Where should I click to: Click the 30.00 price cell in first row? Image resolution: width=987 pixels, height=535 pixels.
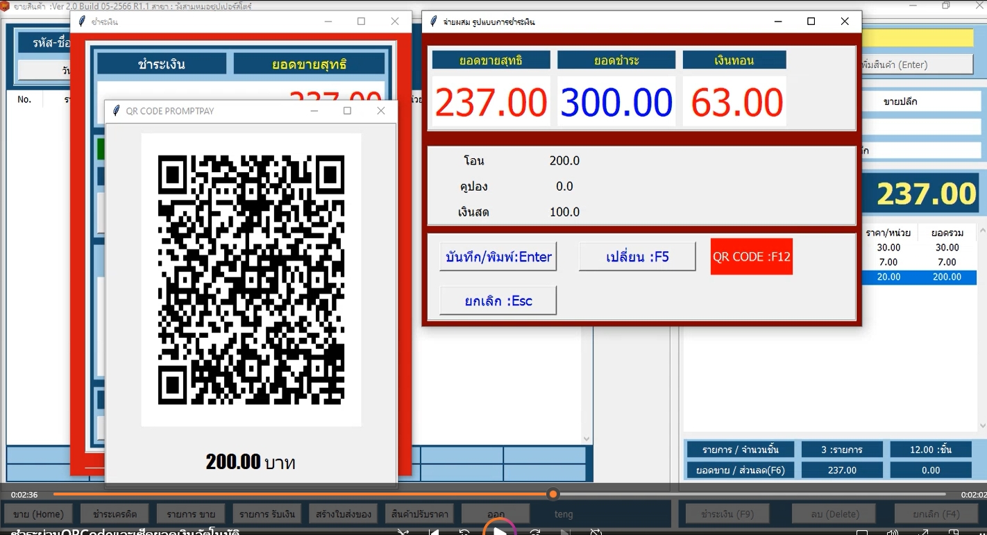click(x=888, y=248)
